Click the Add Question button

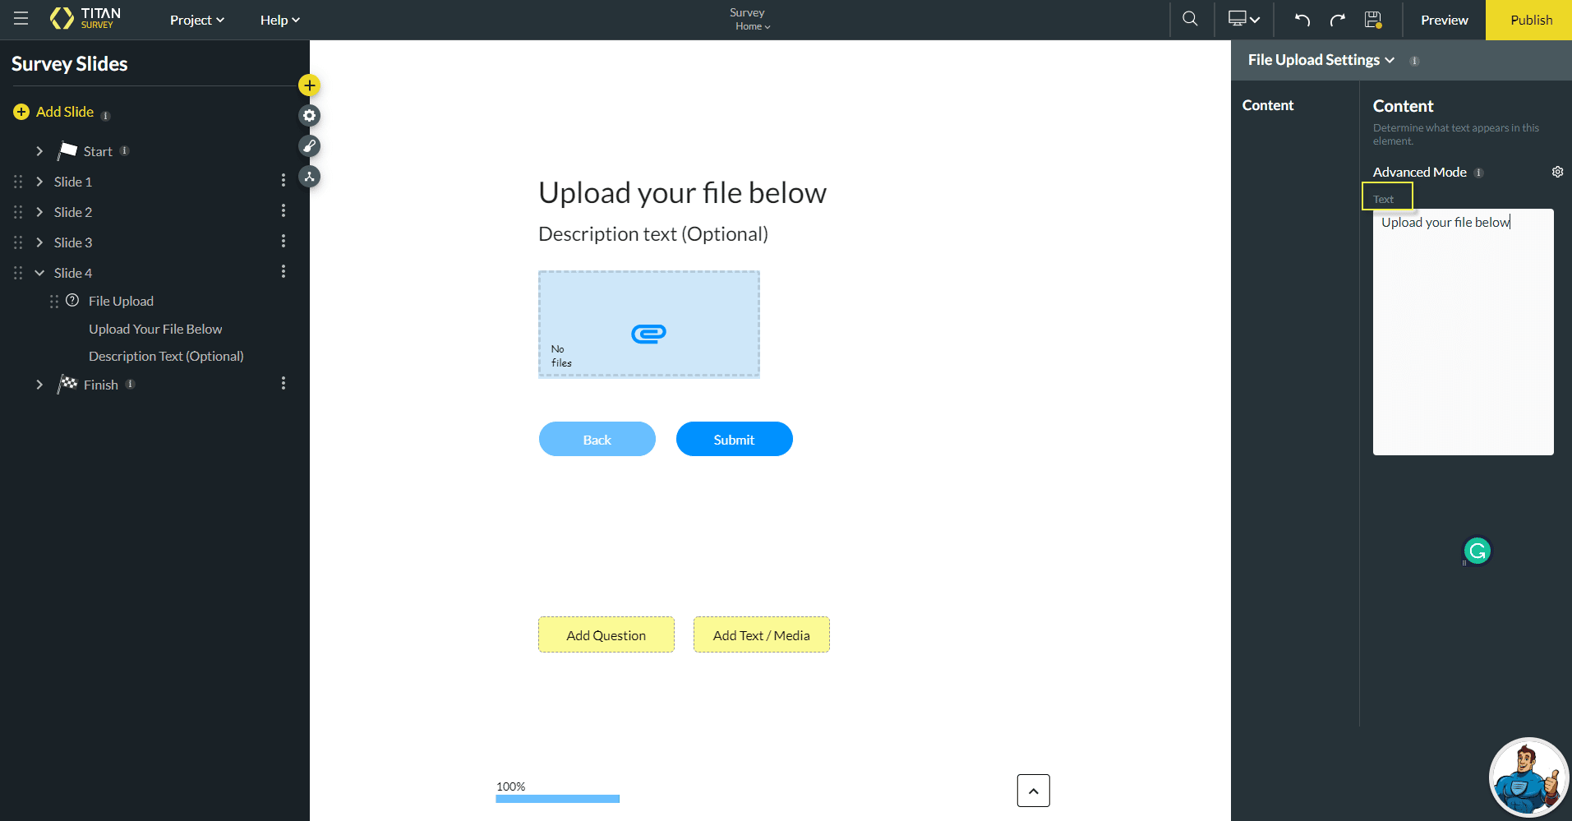tap(606, 634)
